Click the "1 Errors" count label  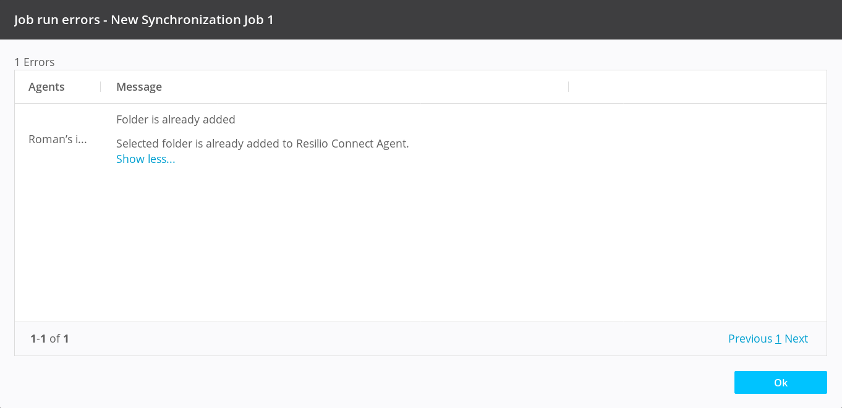35,62
